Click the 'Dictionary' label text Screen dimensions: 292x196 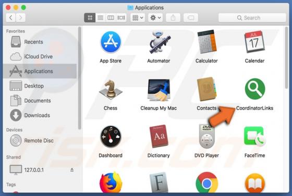tap(159, 155)
